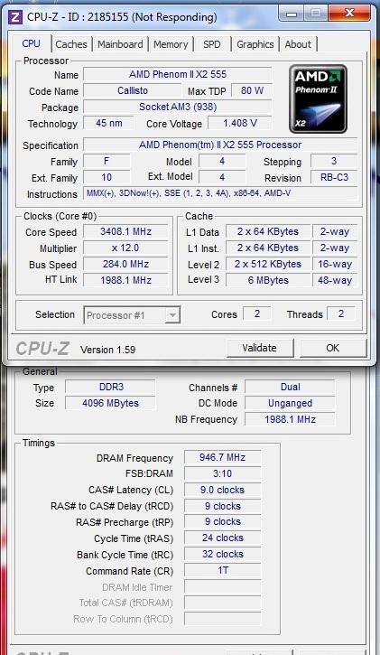Click the Instructions field MMX(+), 3DNow!
380x655 pixels.
[220, 193]
